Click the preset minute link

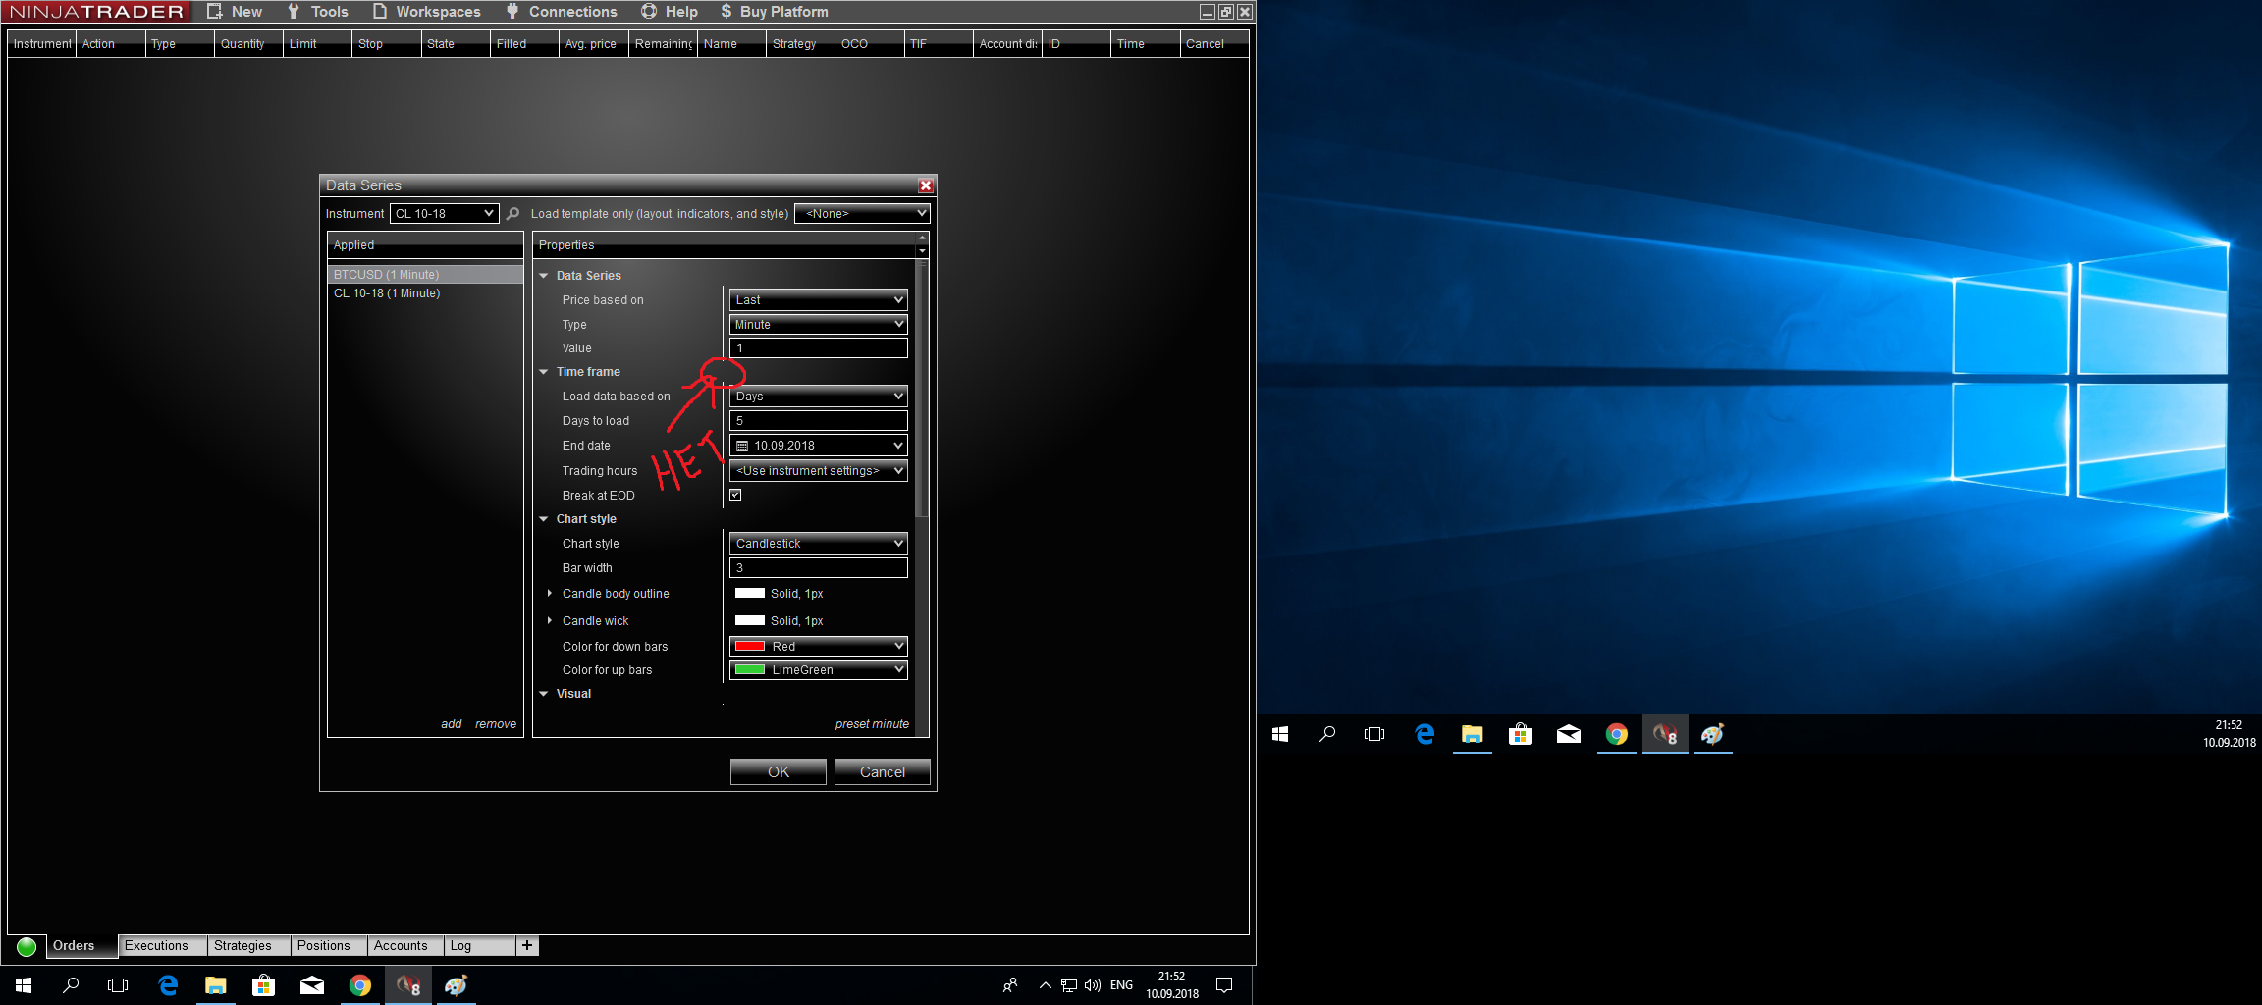tap(871, 724)
